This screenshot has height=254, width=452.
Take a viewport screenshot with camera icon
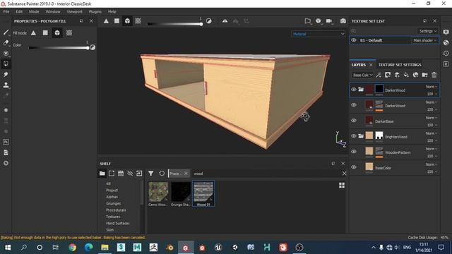pyautogui.click(x=343, y=21)
